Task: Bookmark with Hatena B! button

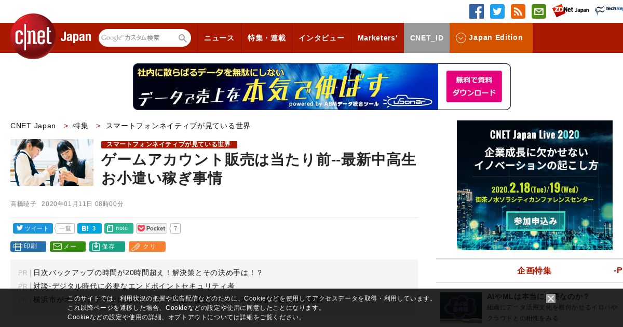Action: [x=89, y=228]
